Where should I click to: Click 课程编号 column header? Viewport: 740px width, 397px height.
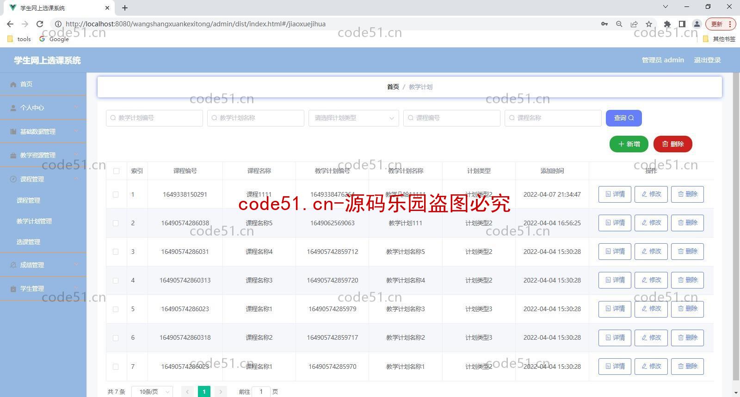(x=185, y=171)
